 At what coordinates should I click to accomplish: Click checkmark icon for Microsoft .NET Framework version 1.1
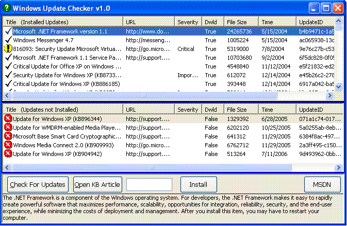(x=8, y=31)
